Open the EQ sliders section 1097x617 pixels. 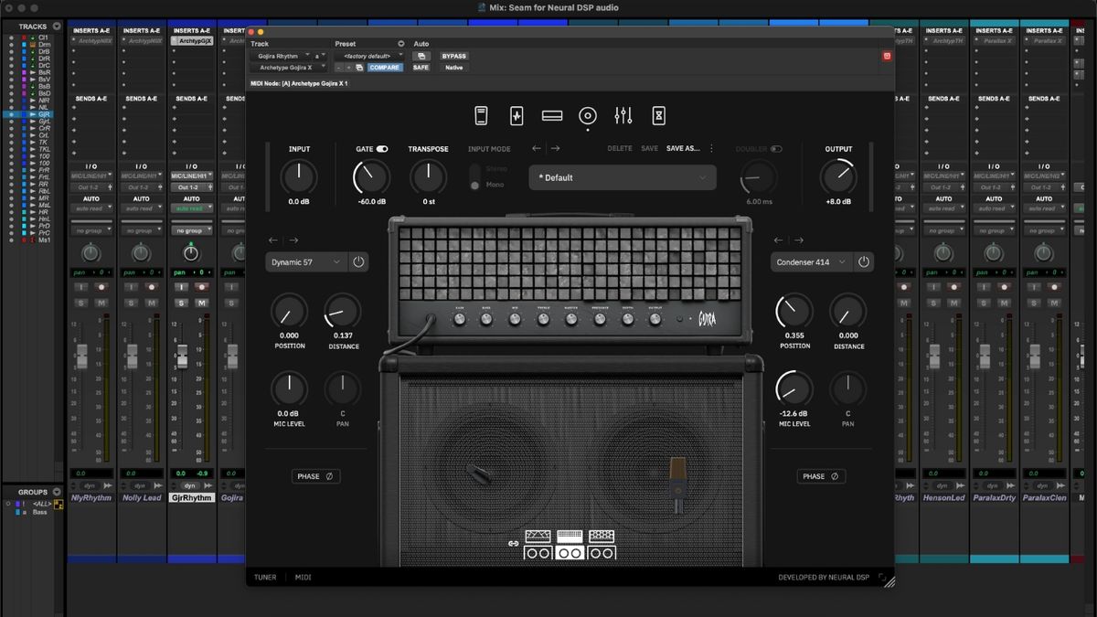[x=623, y=116]
